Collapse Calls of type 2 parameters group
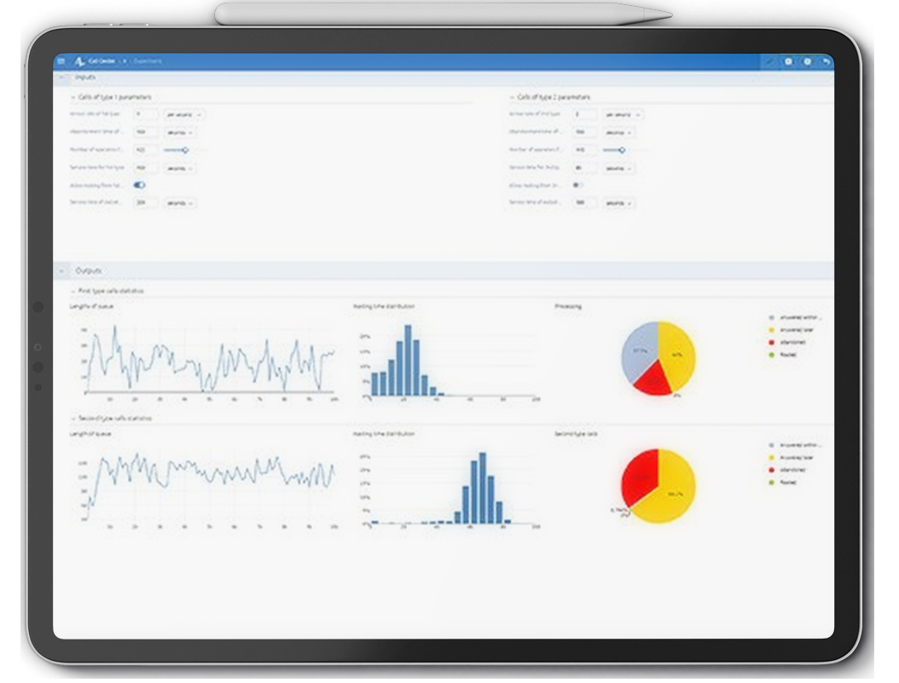The width and height of the screenshot is (899, 683). (x=512, y=97)
